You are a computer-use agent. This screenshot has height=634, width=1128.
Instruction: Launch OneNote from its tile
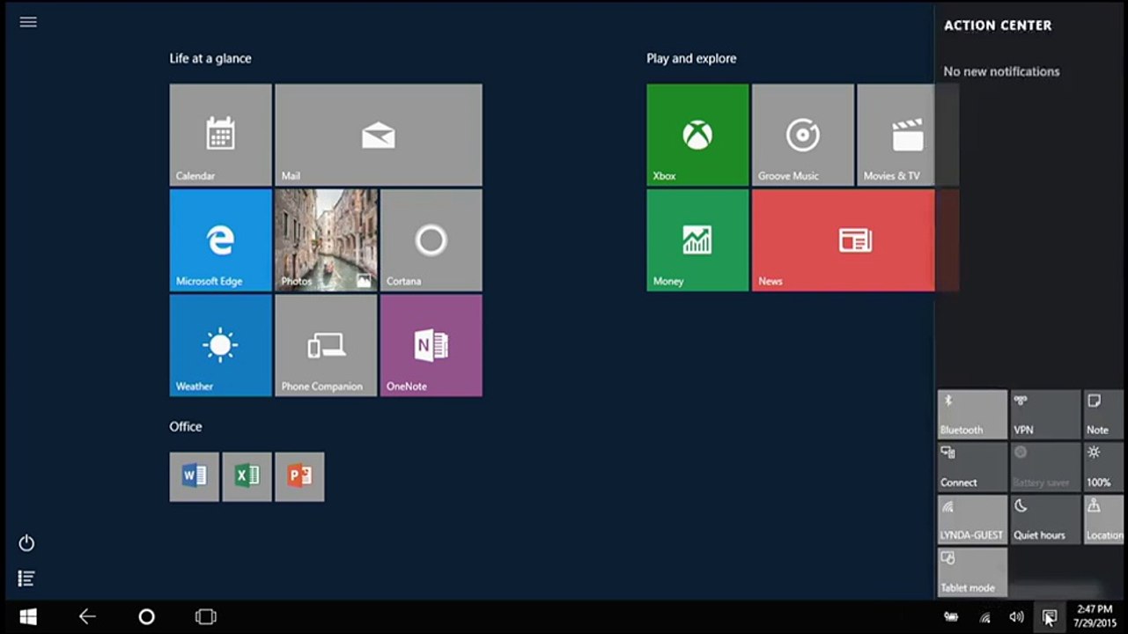pyautogui.click(x=431, y=345)
